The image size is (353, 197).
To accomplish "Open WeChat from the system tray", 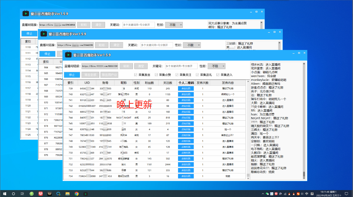I will 267,193.
